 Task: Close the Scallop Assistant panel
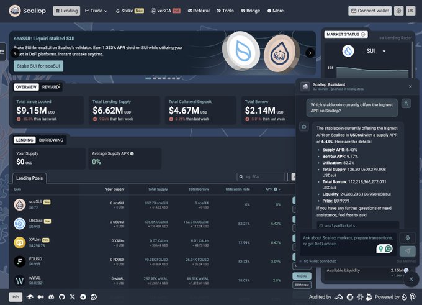410,86
